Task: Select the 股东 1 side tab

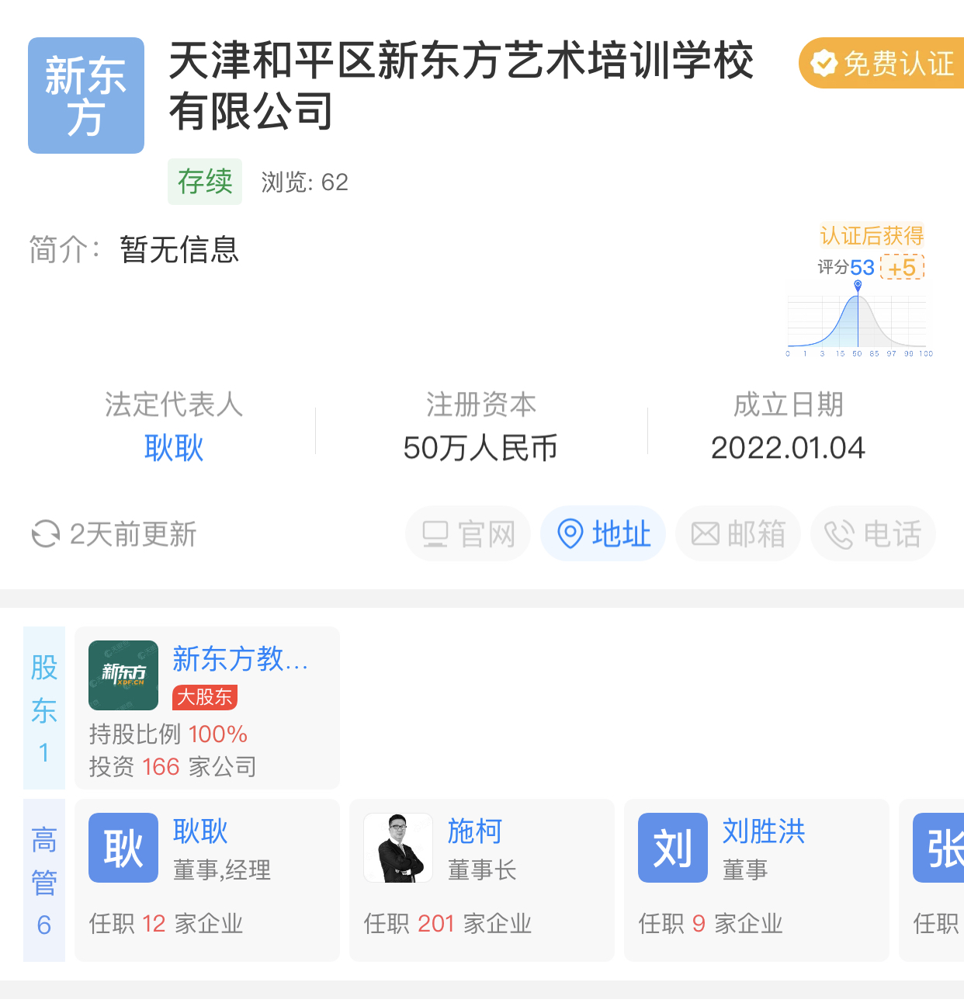Action: [x=44, y=708]
